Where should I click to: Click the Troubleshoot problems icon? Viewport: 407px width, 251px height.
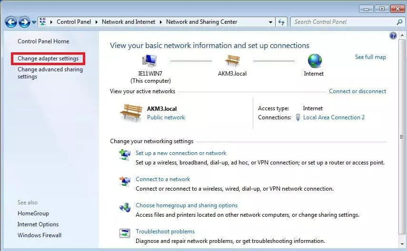pos(125,233)
